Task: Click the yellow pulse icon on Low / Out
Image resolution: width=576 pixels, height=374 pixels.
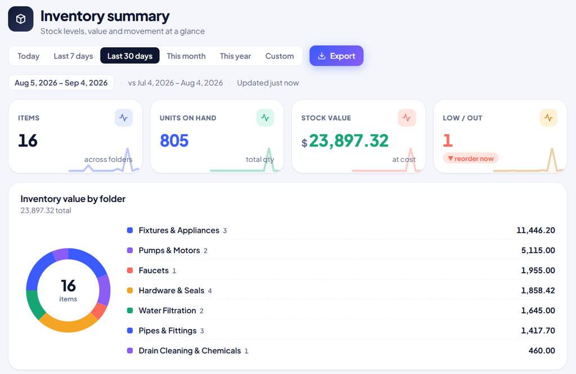Action: [x=548, y=118]
